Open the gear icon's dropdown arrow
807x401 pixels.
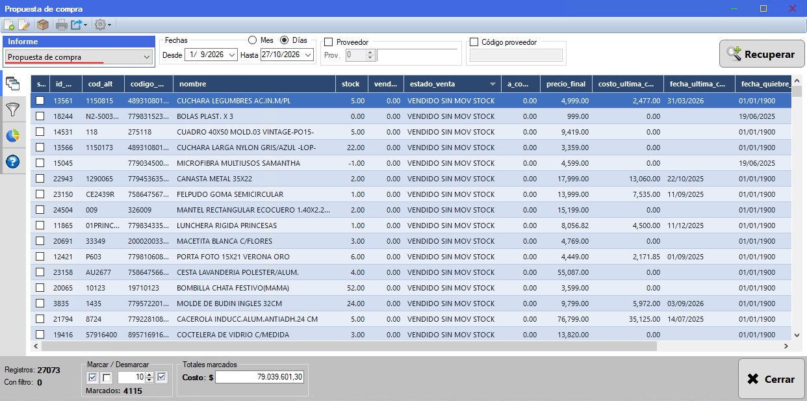coord(109,25)
